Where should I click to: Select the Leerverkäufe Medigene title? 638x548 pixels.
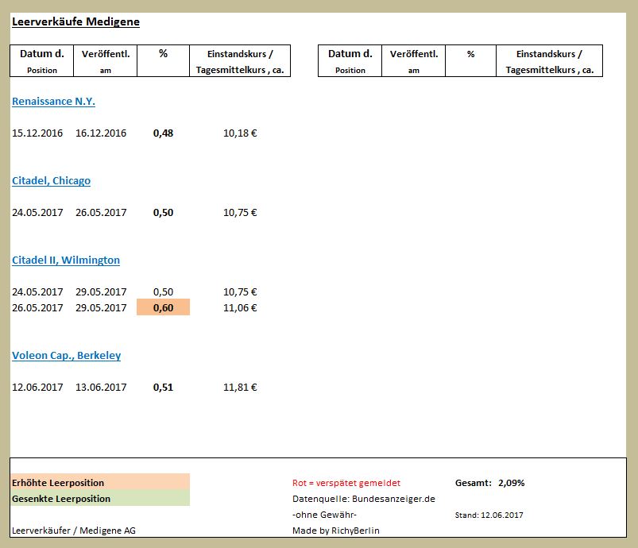75,21
